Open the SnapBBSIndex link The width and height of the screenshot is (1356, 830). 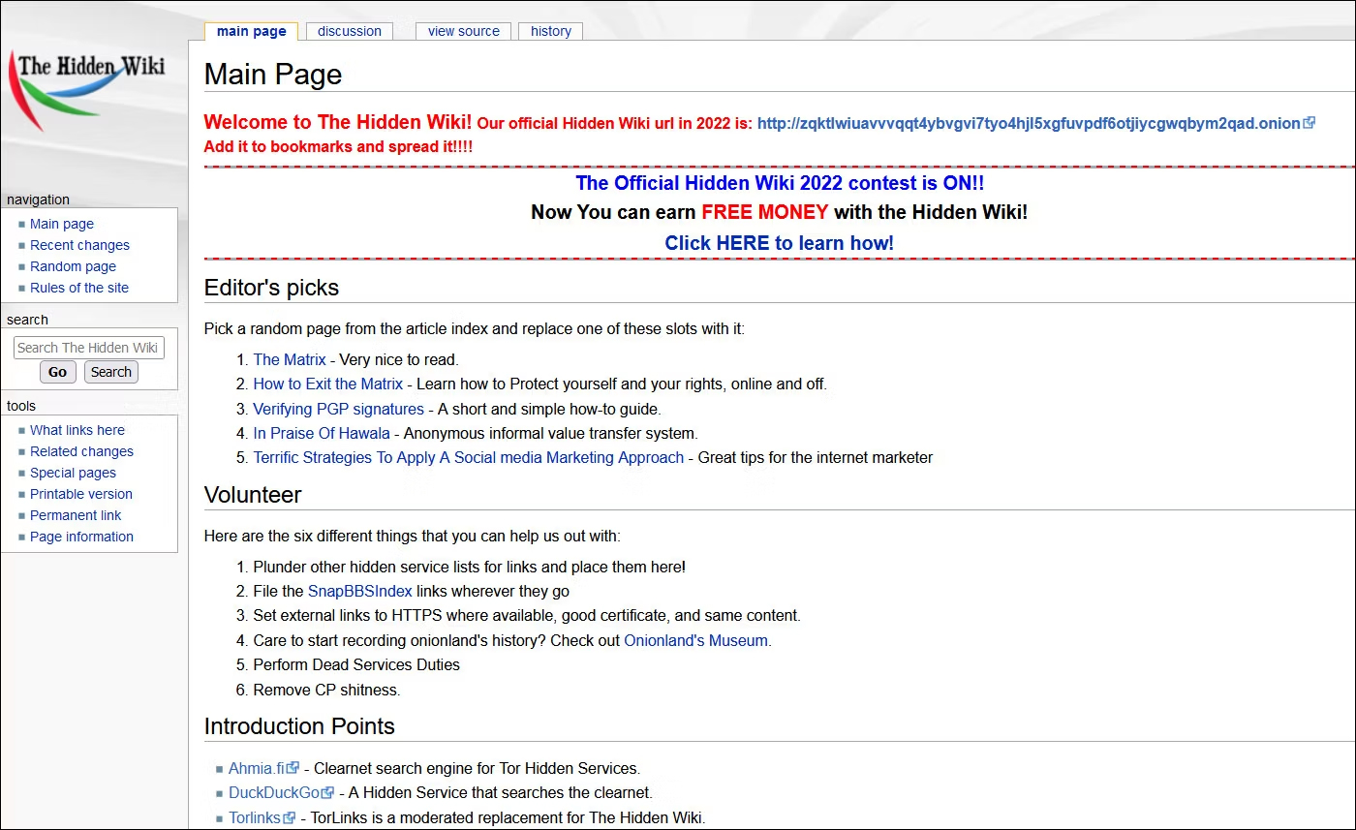[359, 591]
